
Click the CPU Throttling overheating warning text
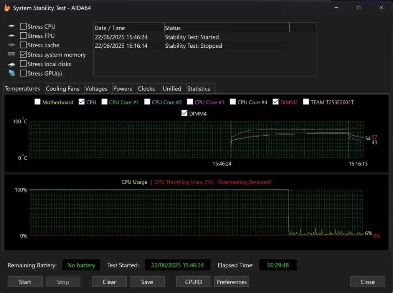coord(213,182)
